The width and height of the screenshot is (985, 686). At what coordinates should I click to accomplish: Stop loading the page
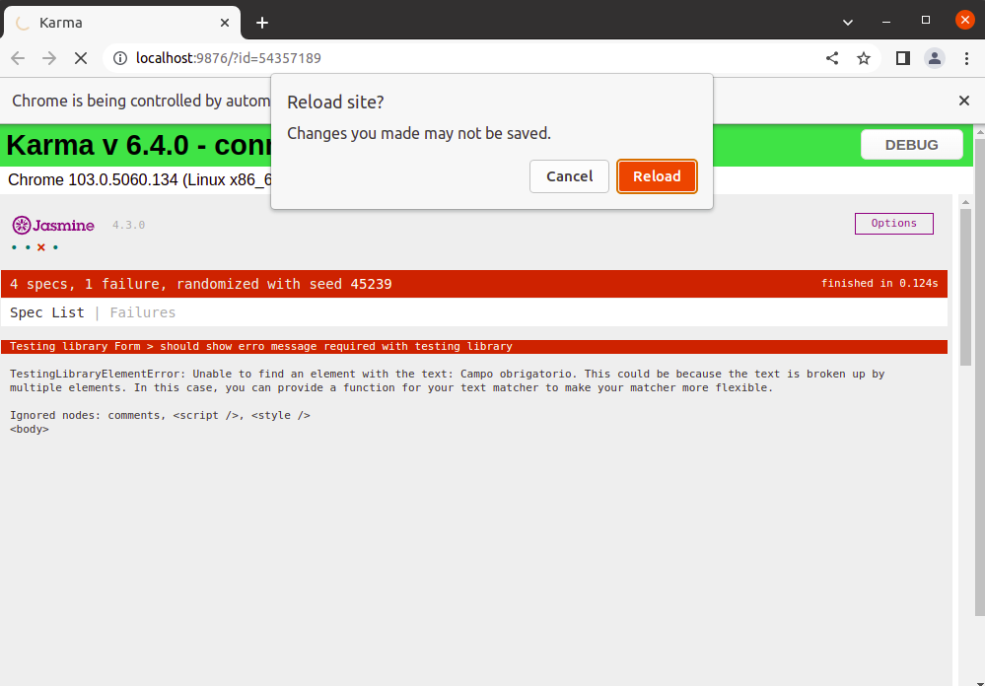[81, 58]
